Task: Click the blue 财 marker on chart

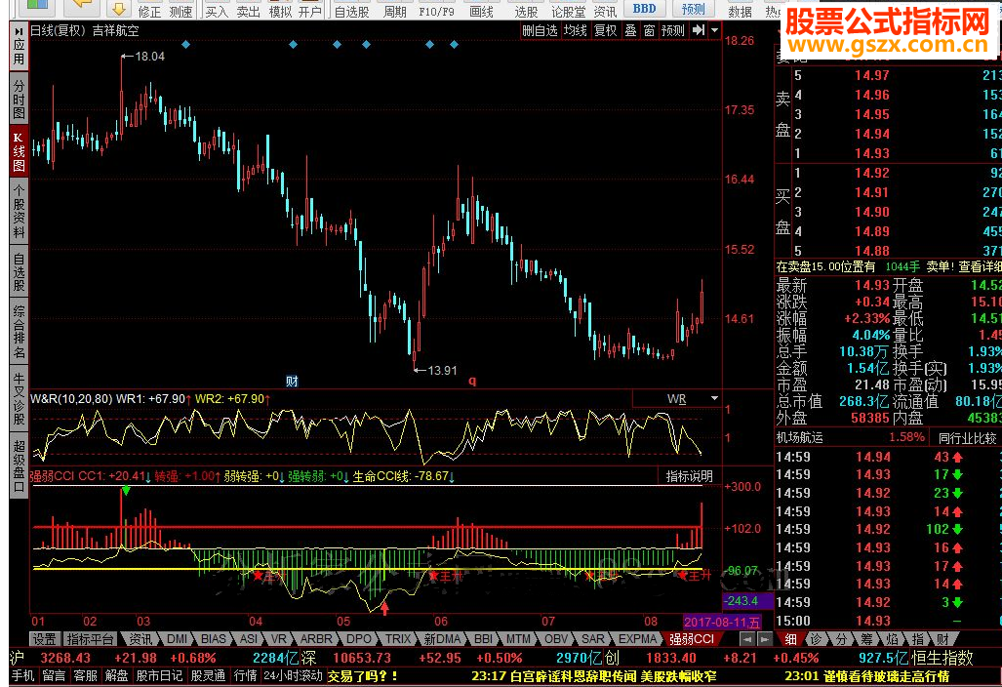Action: coord(292,380)
